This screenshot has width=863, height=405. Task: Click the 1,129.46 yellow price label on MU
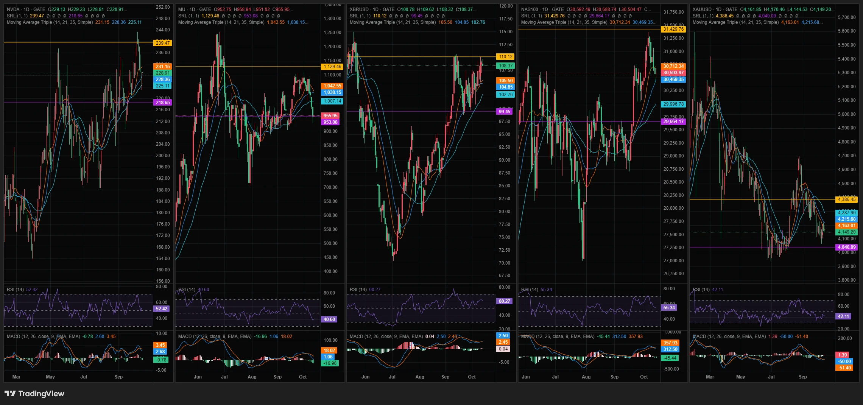tap(332, 67)
